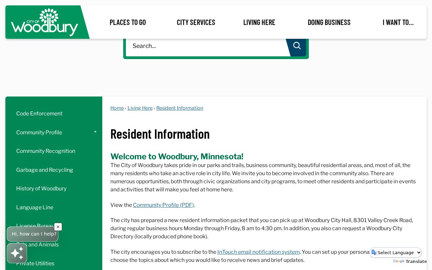Go to Home breadcrumb link

click(117, 108)
